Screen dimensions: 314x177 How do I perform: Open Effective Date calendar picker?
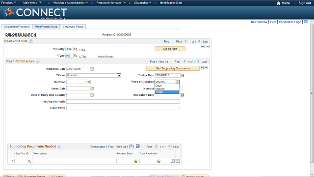[92, 69]
